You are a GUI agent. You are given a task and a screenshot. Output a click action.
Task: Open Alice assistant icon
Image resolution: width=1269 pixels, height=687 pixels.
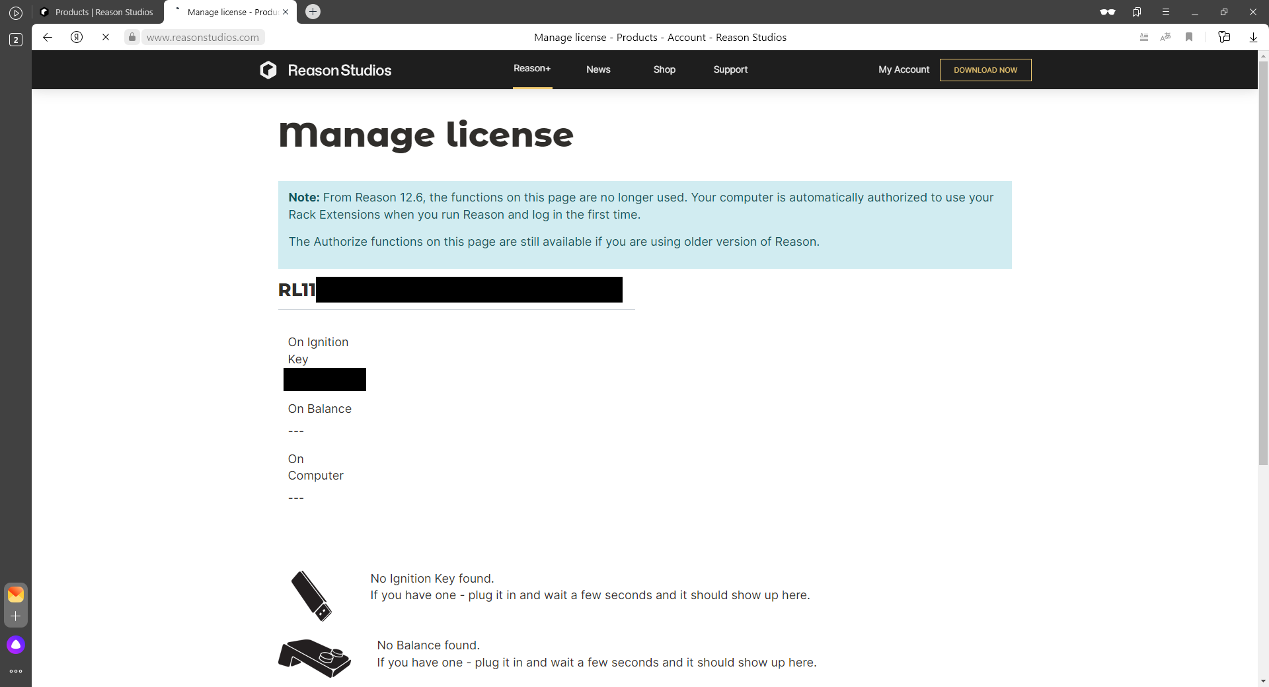(16, 645)
